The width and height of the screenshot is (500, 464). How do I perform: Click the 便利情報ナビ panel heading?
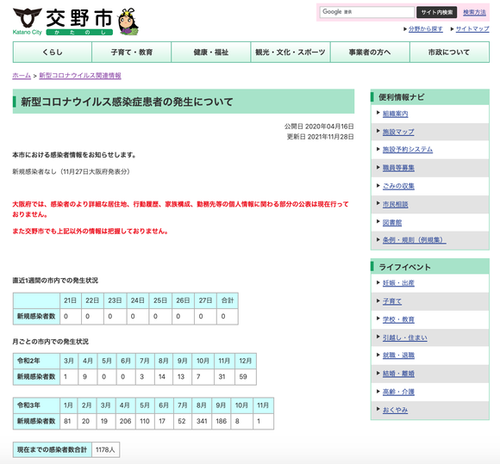tap(429, 97)
